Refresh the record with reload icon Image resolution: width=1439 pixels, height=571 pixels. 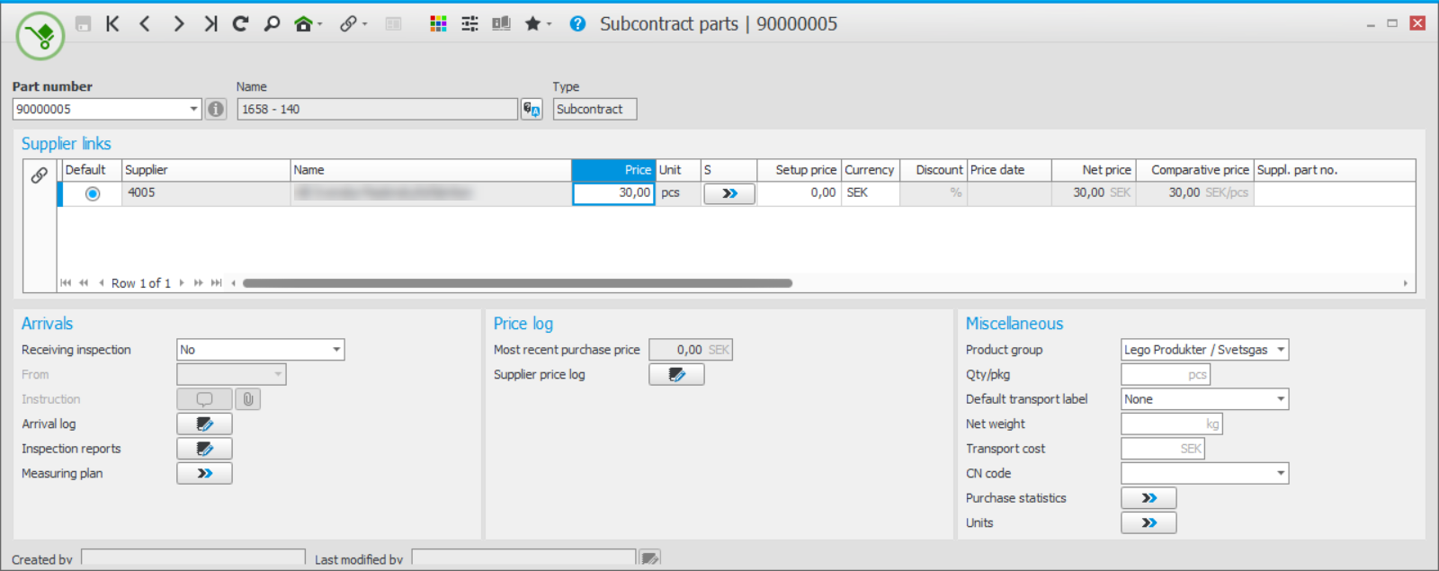click(240, 24)
